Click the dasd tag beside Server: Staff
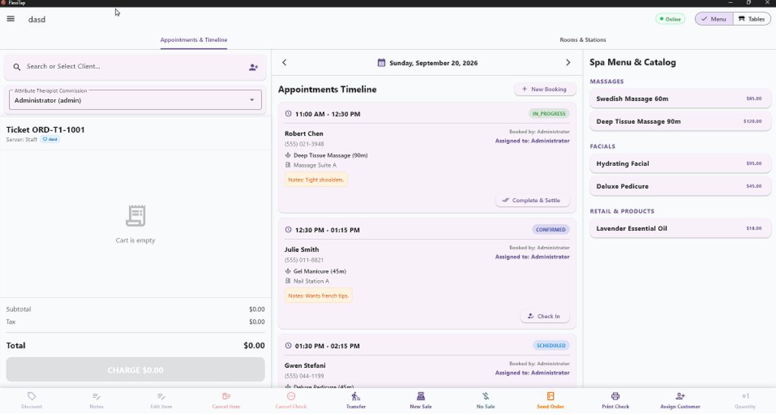This screenshot has width=776, height=415. [x=50, y=139]
